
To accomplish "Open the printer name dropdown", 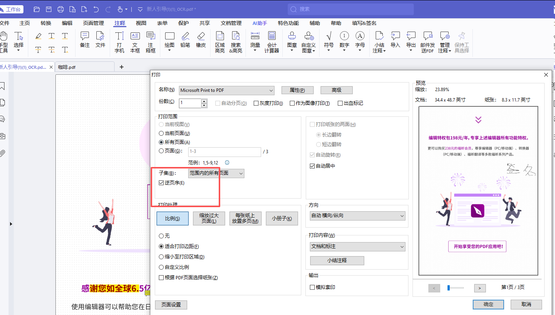I will point(227,90).
